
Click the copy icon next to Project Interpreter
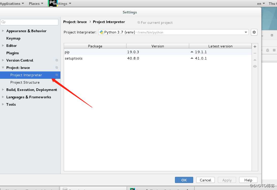coord(57,75)
